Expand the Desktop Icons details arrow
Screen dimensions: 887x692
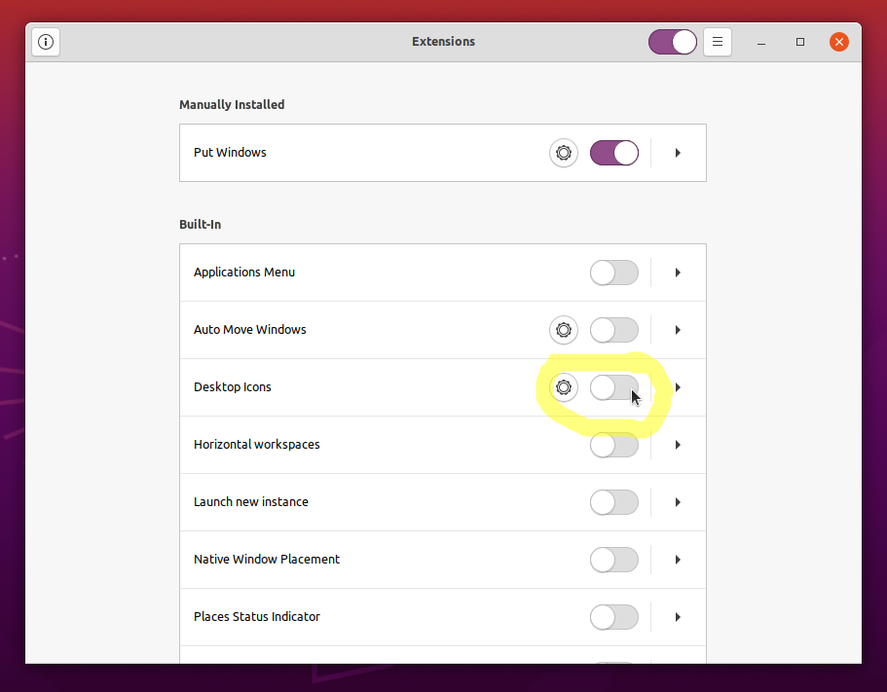[678, 387]
